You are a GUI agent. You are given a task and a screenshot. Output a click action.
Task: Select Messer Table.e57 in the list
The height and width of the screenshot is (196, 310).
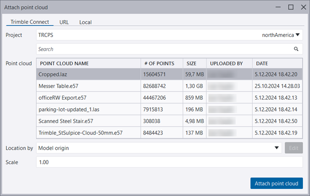tap(88, 86)
